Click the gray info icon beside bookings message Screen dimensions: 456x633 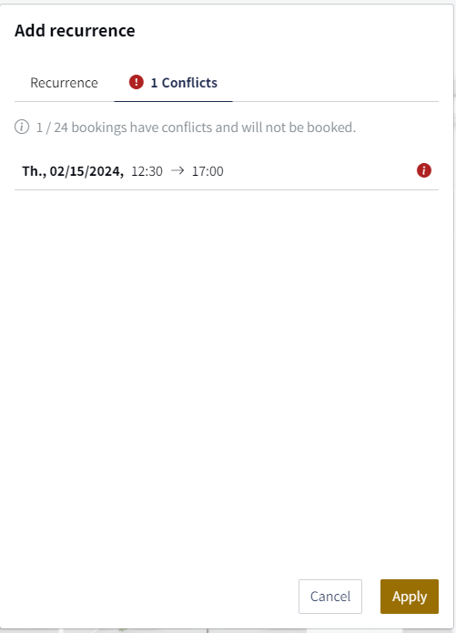(22, 128)
